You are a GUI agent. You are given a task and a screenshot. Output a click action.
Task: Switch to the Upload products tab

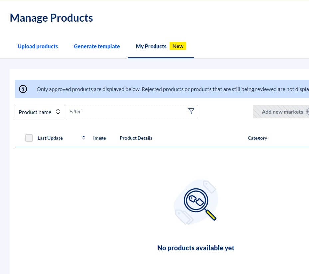pos(38,46)
